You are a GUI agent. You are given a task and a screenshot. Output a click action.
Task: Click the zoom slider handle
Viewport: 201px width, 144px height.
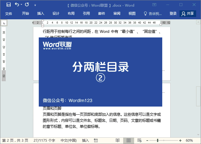158,141
